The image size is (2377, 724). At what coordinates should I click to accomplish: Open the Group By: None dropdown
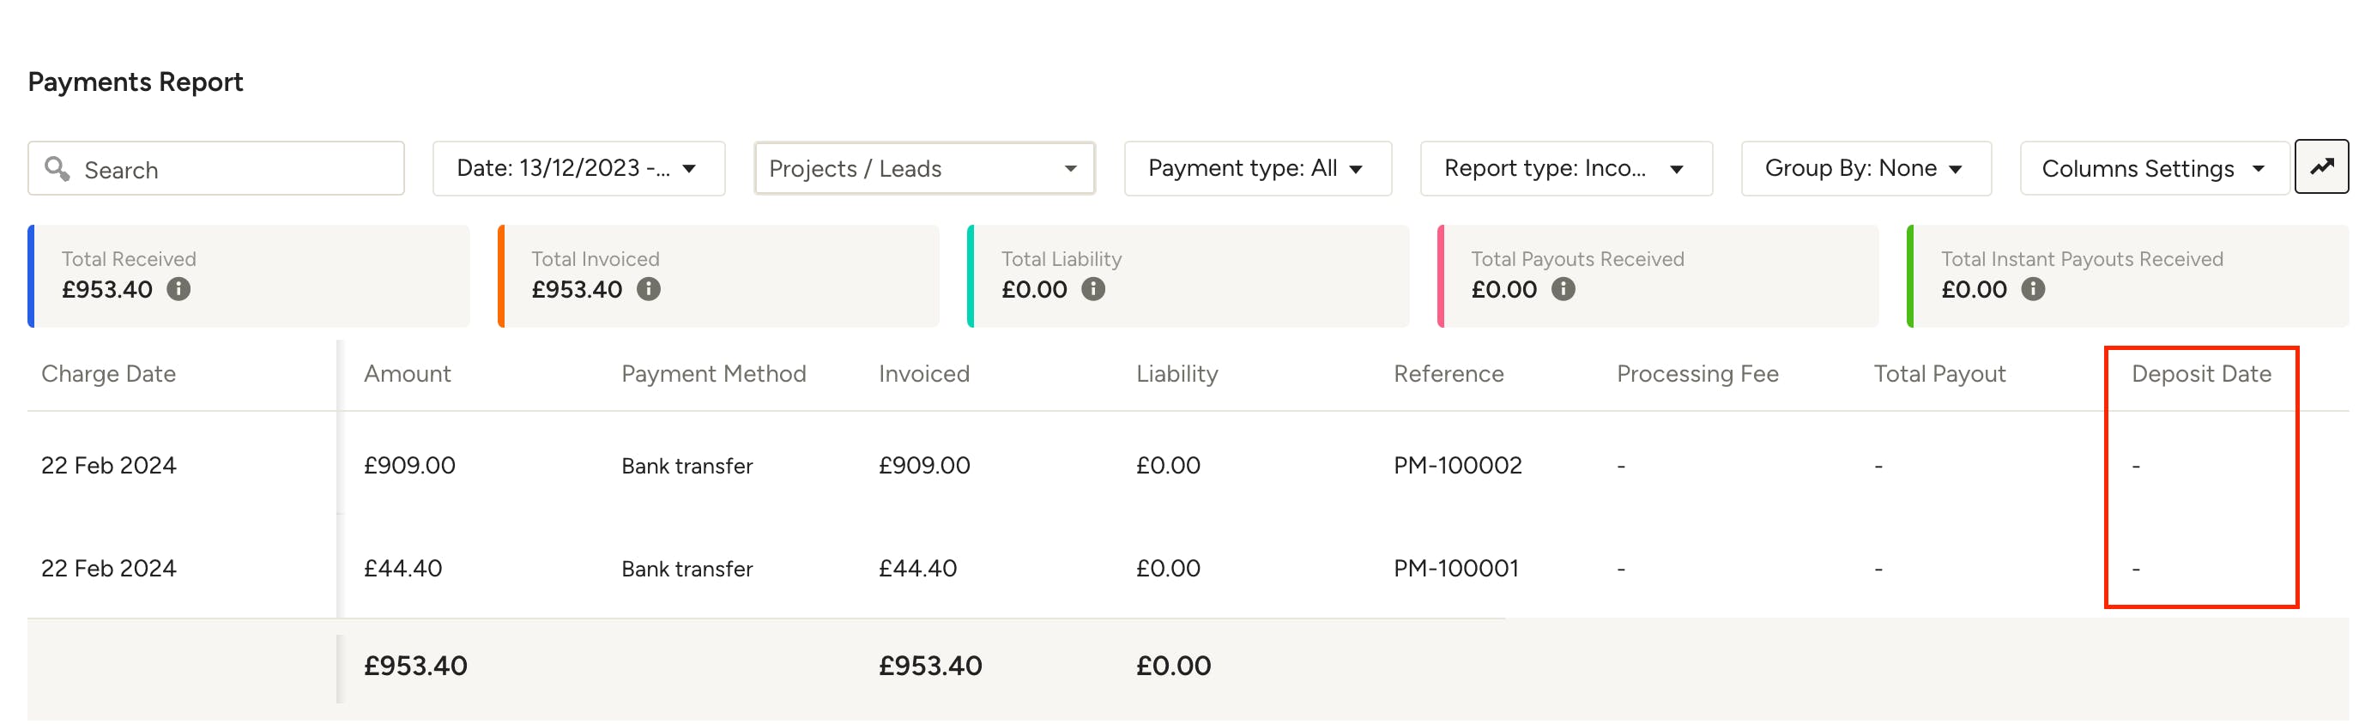click(1866, 169)
